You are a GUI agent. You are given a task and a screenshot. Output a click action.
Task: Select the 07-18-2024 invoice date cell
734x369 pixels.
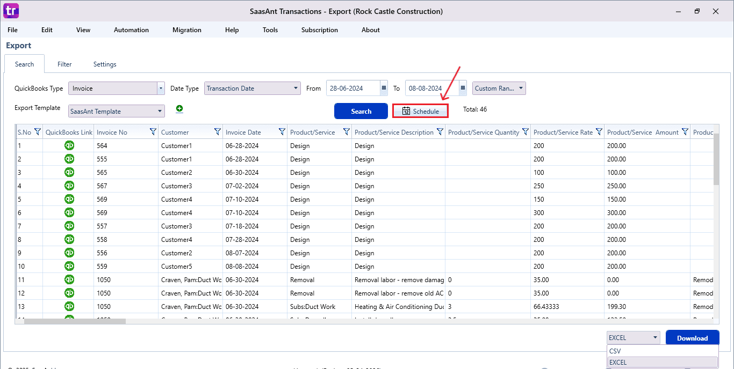click(x=255, y=226)
